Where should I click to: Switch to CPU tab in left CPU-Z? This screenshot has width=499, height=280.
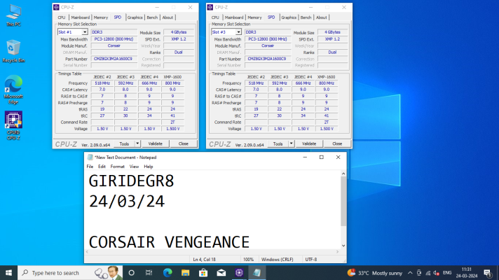pos(62,17)
